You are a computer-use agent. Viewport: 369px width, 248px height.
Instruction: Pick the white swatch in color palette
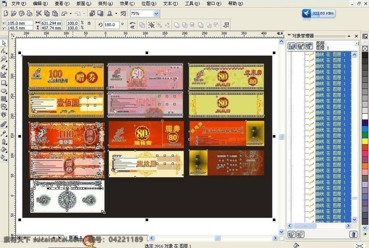[365, 117]
